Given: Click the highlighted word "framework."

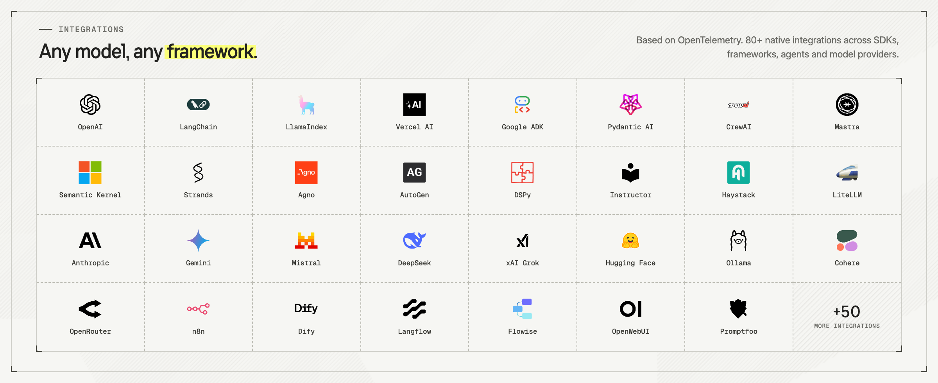Looking at the screenshot, I should [211, 52].
